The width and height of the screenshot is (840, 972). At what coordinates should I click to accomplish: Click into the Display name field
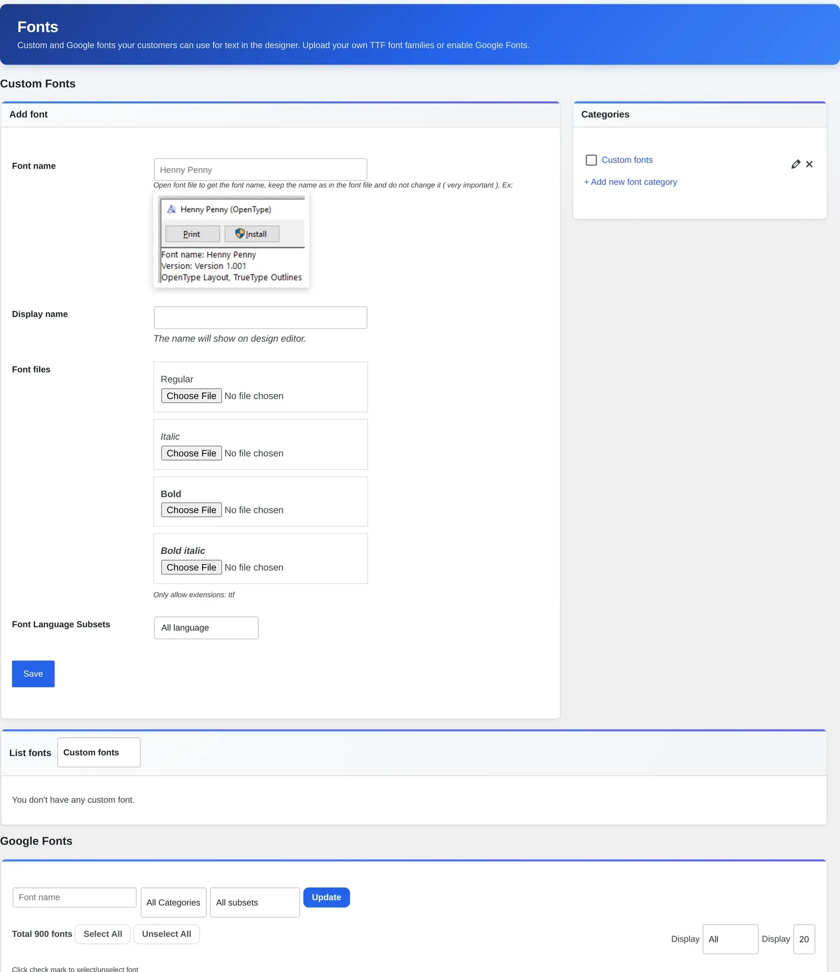pyautogui.click(x=260, y=318)
